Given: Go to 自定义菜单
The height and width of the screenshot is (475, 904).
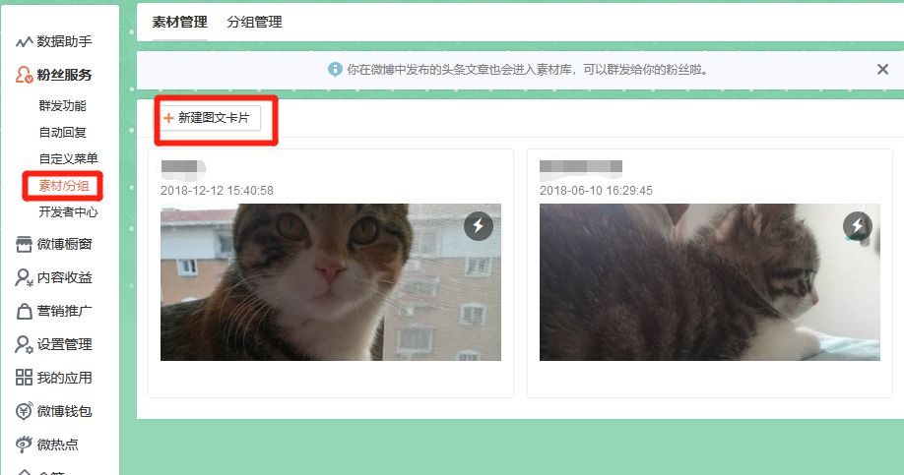Looking at the screenshot, I should (x=68, y=159).
